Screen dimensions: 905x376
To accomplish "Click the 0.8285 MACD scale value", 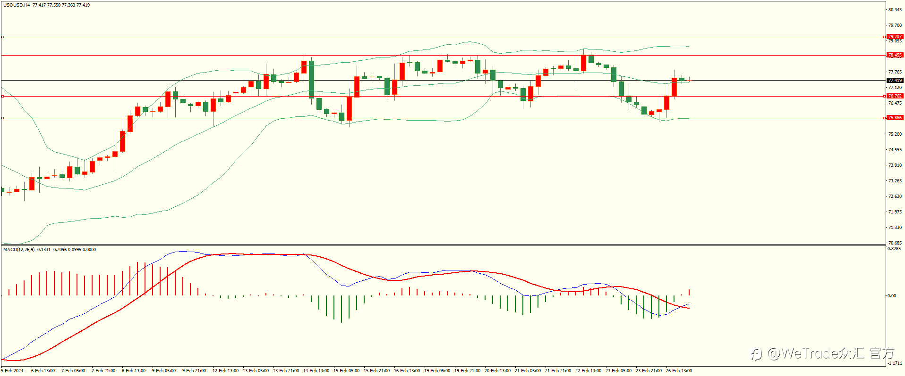I will pos(895,249).
